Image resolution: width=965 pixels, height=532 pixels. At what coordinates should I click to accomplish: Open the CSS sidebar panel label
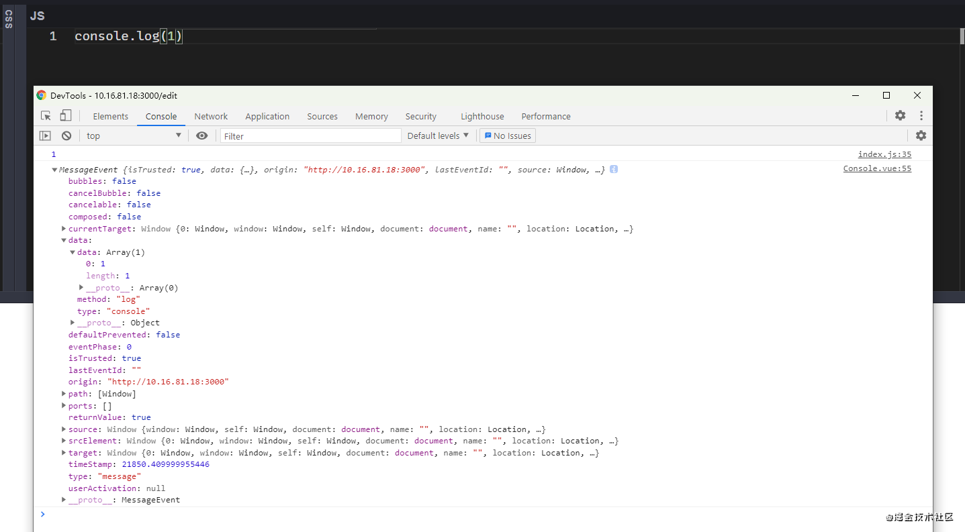(x=8, y=20)
